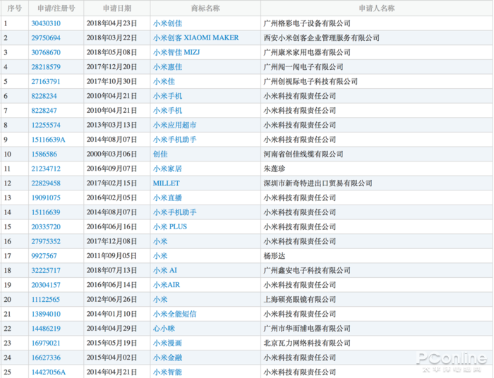
Task: Select applicant 朱莲珍
Action: [x=274, y=169]
